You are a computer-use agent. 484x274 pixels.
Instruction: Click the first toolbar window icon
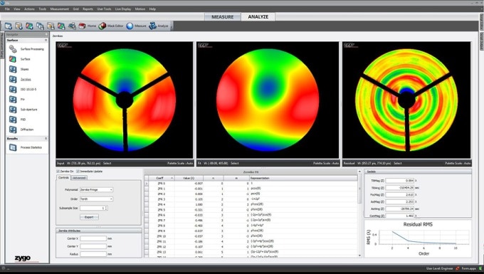tap(9, 26)
